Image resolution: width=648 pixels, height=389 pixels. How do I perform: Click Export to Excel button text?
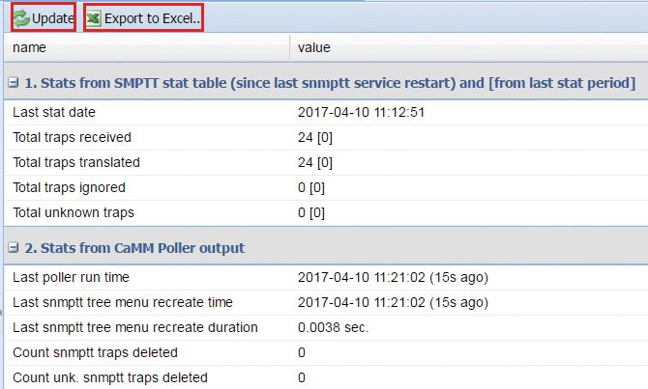[x=152, y=18]
